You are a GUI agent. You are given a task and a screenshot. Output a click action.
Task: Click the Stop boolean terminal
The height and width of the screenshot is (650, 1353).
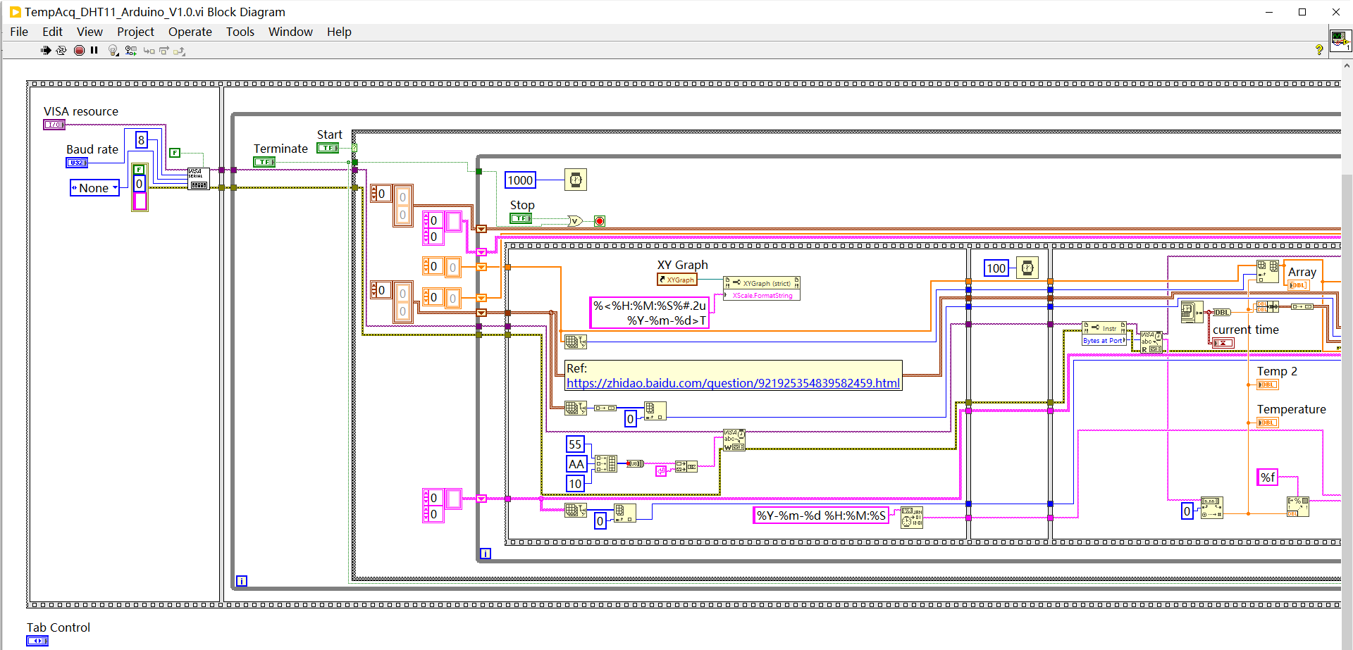point(521,218)
